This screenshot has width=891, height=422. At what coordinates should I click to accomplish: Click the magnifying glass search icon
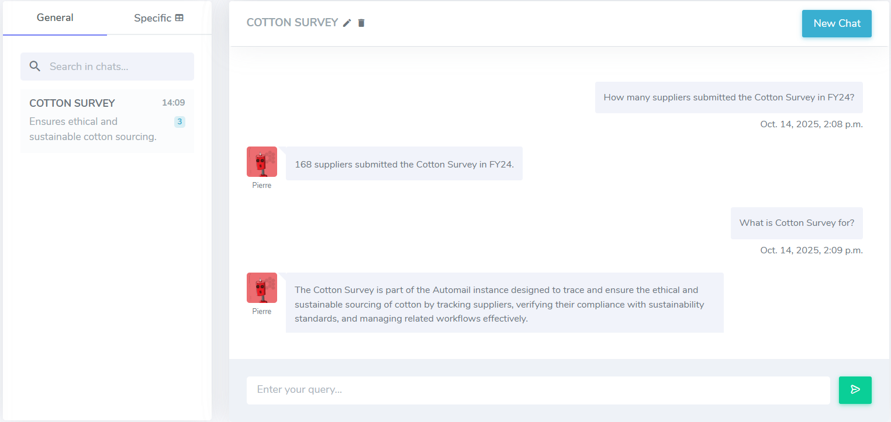coord(35,67)
